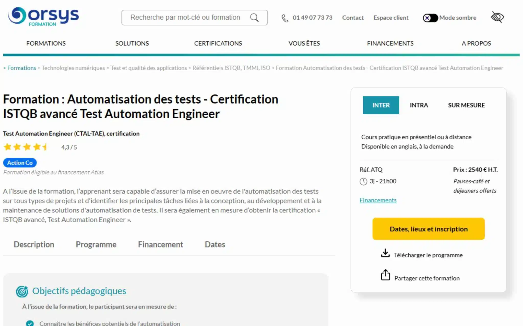
Task: Open the FINANCEMENTS menu
Action: (390, 43)
